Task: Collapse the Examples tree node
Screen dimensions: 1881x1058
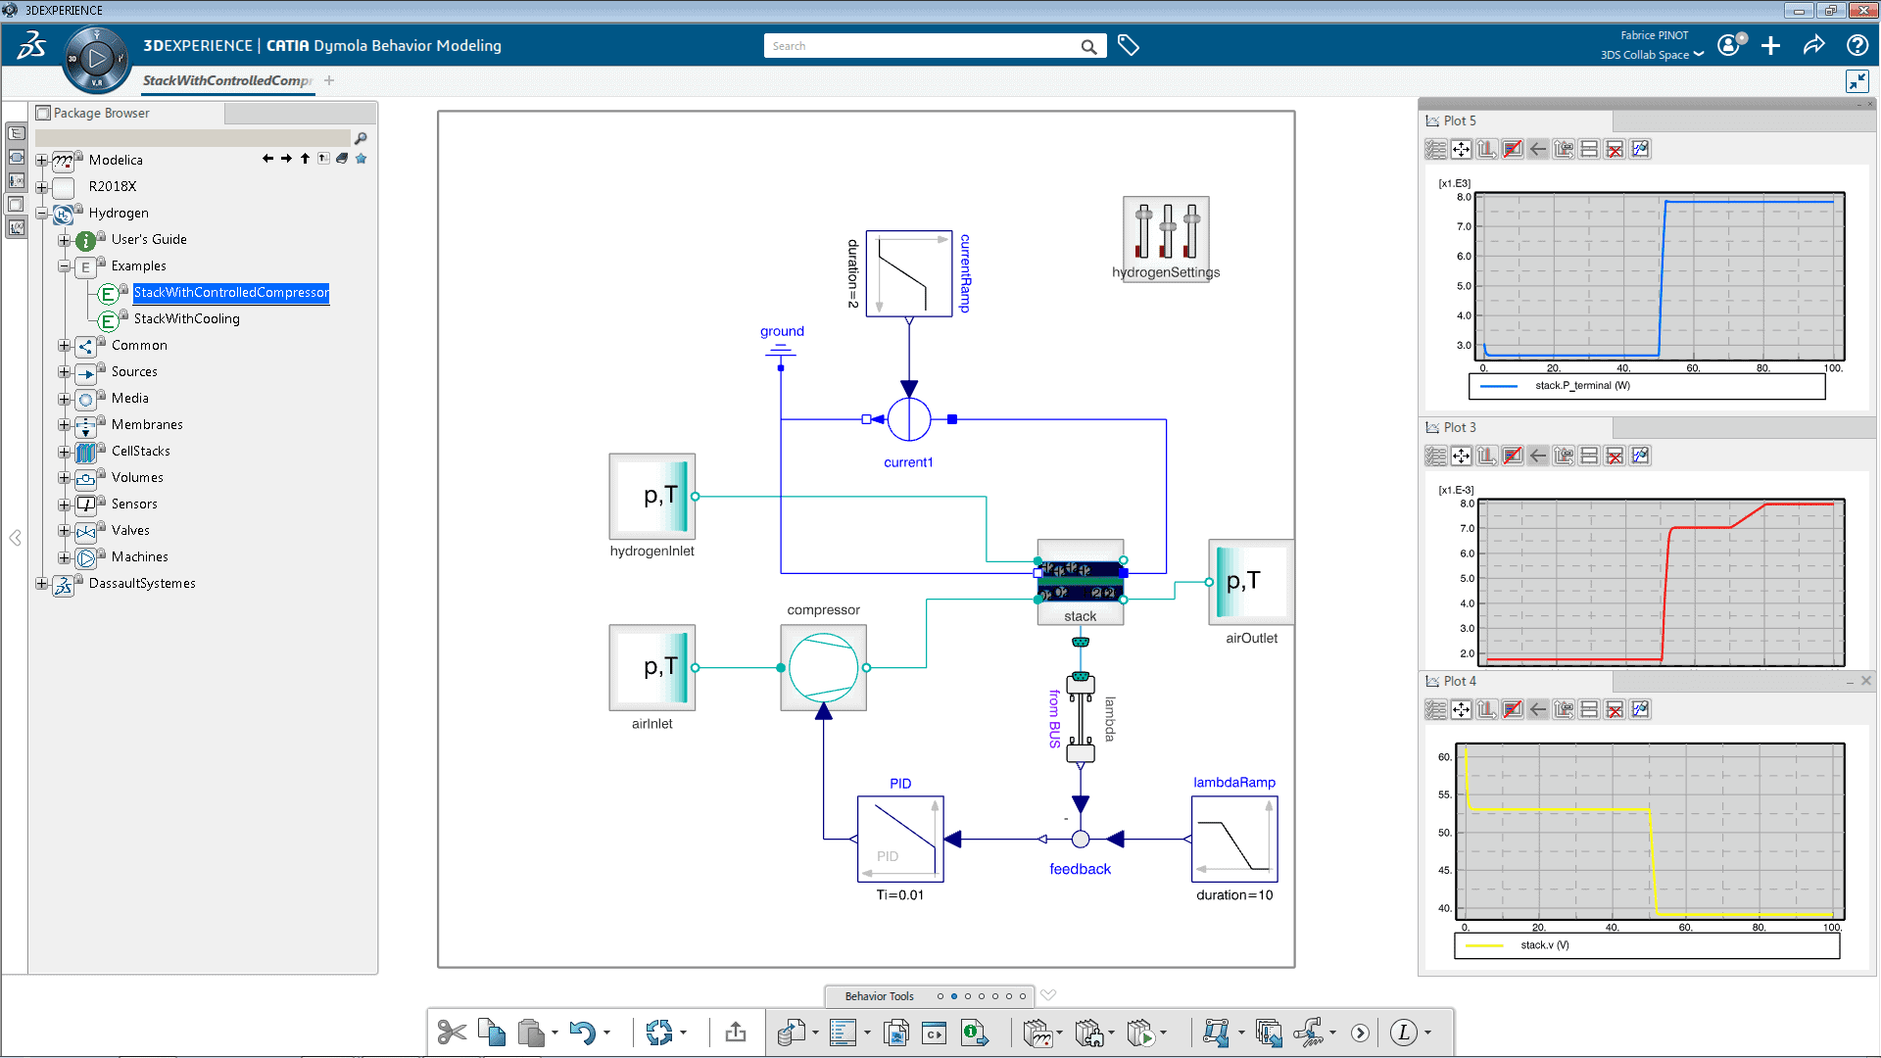Action: 64,265
